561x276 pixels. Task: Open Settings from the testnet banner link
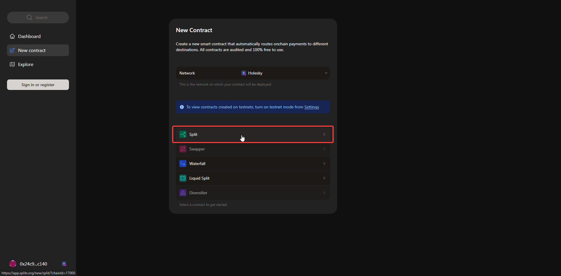click(311, 107)
